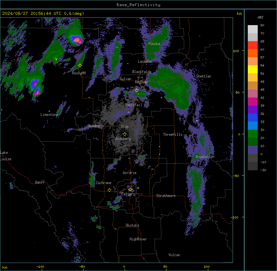Click the Stettler label
This screenshot has width=277, height=271.
[204, 76]
